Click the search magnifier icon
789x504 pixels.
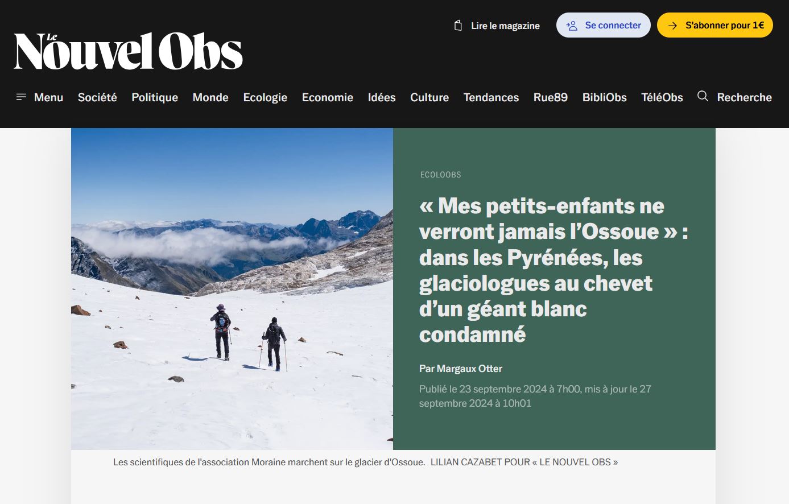[703, 96]
